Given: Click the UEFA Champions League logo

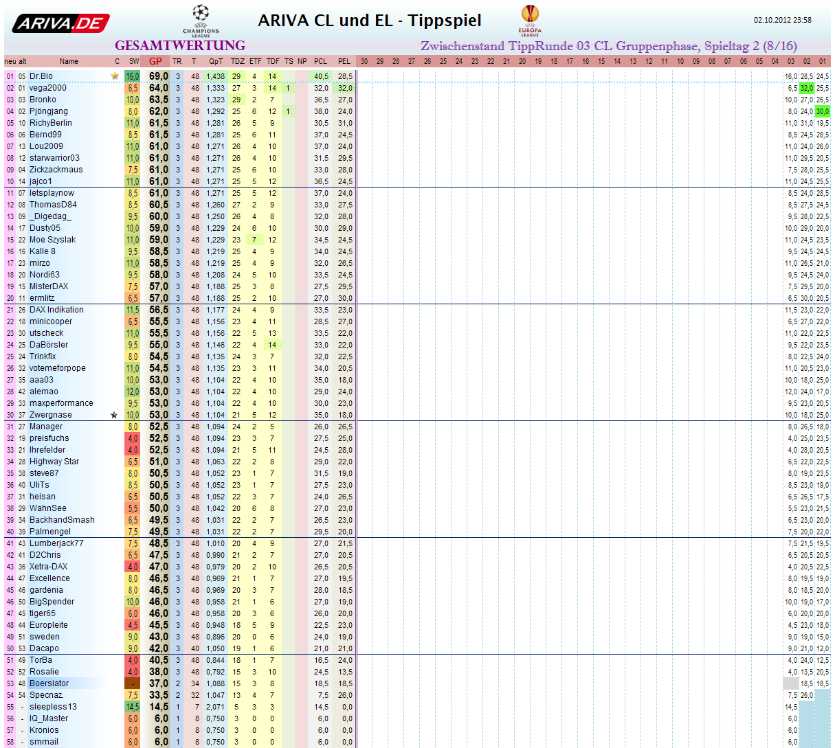Looking at the screenshot, I should 201,21.
